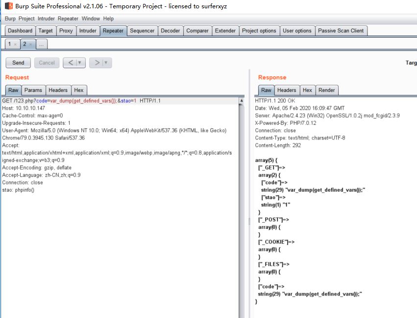Open the forward history dropdown arrow
The width and height of the screenshot is (417, 318).
click(106, 63)
